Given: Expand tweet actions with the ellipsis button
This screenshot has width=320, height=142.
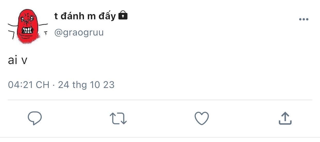Looking at the screenshot, I should pyautogui.click(x=304, y=20).
